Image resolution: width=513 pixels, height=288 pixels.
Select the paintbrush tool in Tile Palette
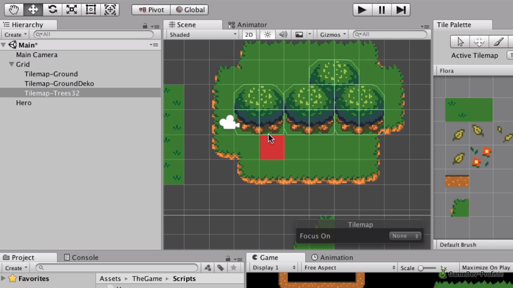pyautogui.click(x=498, y=42)
